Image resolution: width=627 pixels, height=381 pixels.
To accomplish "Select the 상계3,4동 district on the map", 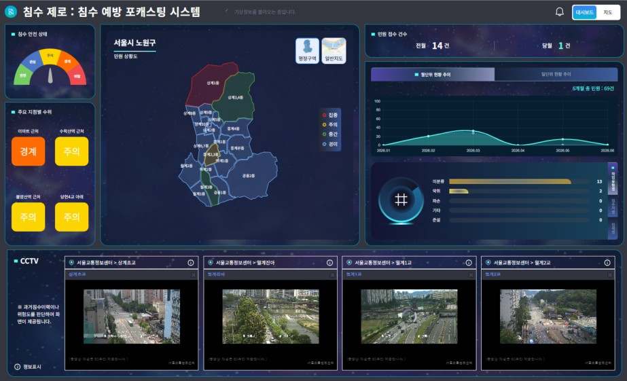I will point(236,98).
